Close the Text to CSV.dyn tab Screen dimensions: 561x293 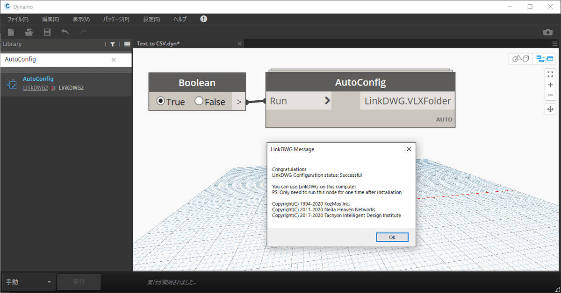click(x=240, y=43)
